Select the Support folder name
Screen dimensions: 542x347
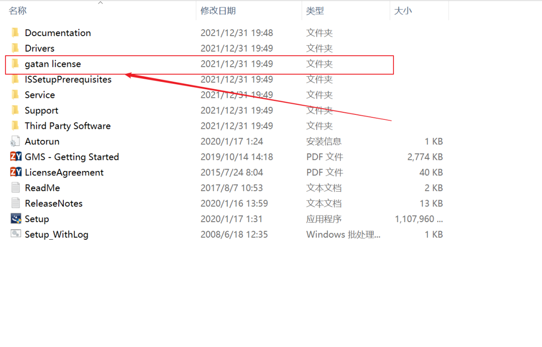[x=42, y=110]
